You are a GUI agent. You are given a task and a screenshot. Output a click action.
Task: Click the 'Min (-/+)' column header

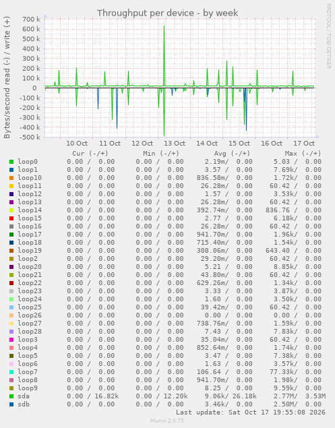click(x=161, y=154)
